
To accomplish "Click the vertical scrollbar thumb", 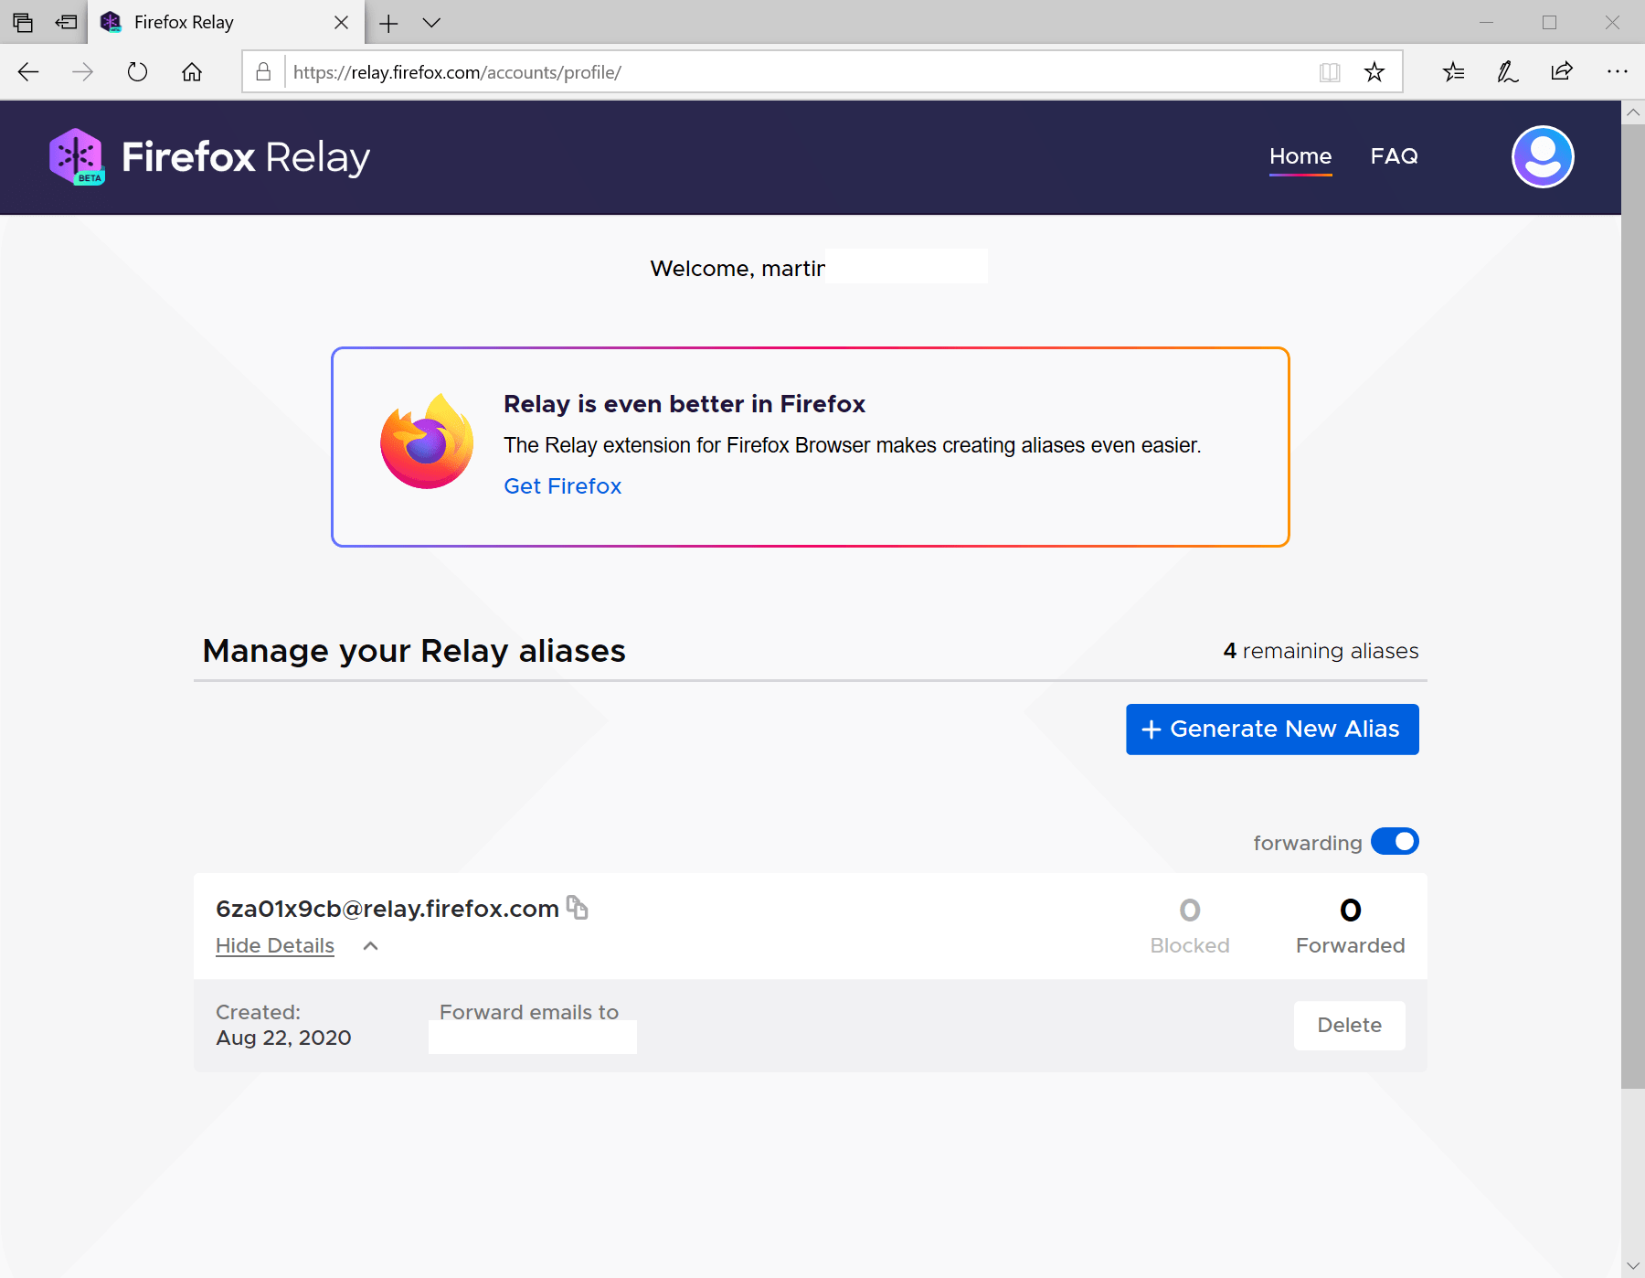I will click(x=1632, y=606).
